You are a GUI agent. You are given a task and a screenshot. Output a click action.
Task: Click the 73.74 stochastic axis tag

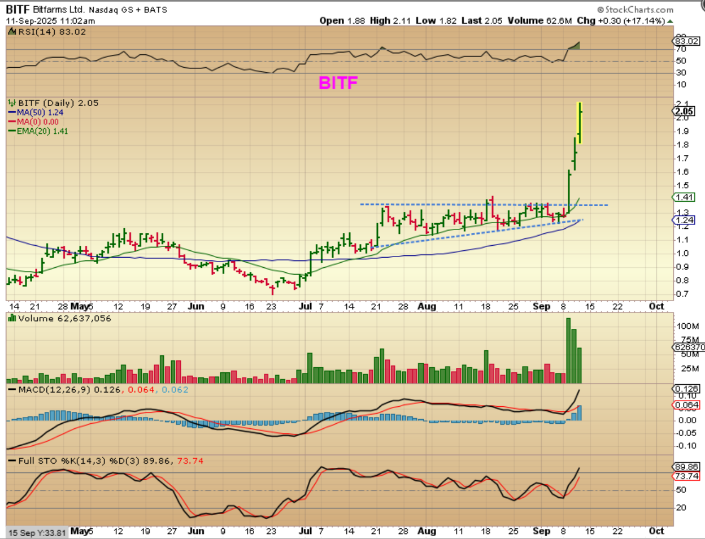686,476
